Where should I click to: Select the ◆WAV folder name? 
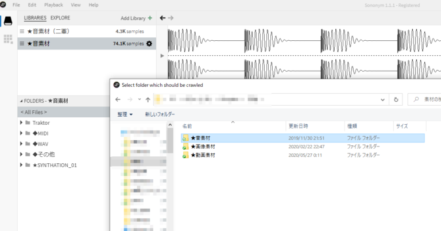[41, 144]
